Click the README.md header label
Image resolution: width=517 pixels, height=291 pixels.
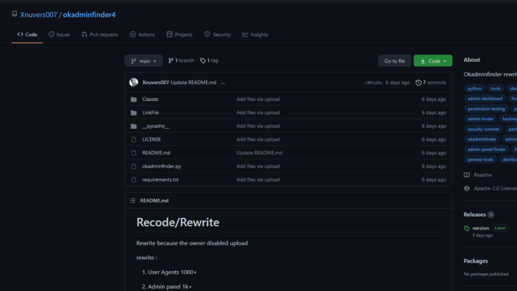tap(154, 201)
